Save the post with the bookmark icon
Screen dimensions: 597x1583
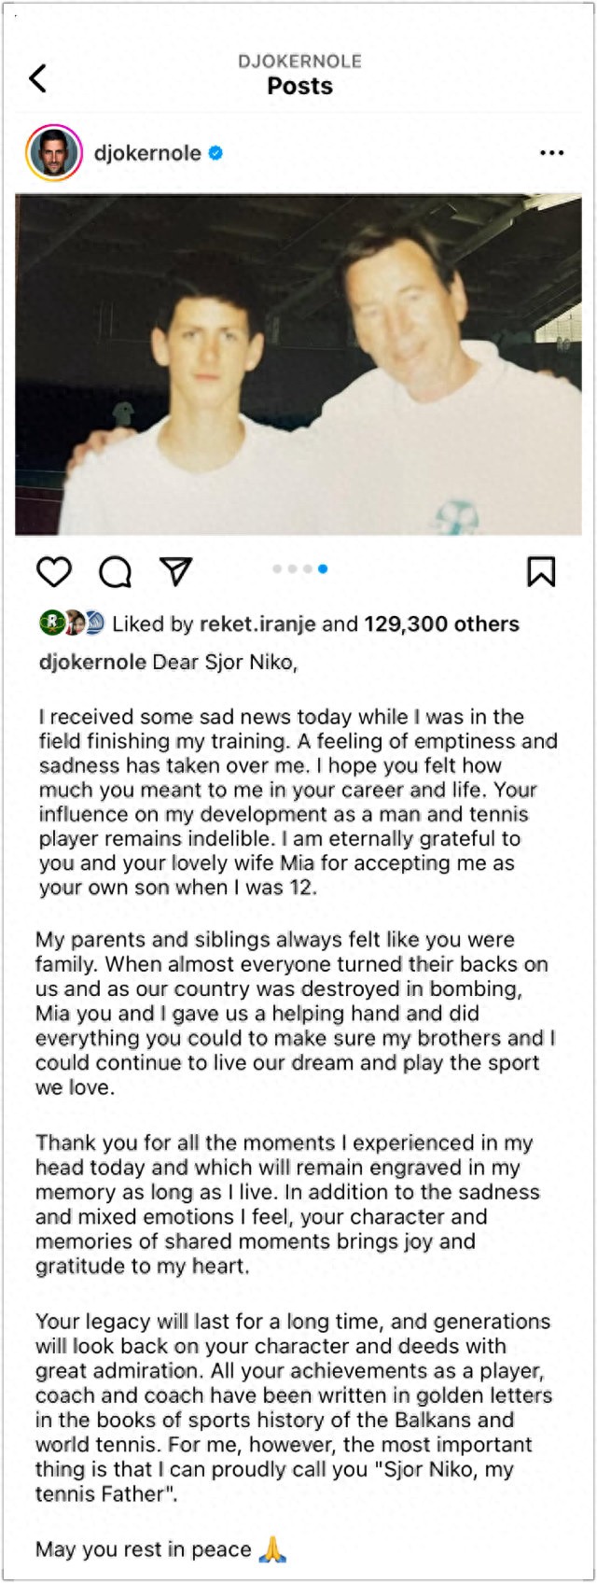pos(541,571)
